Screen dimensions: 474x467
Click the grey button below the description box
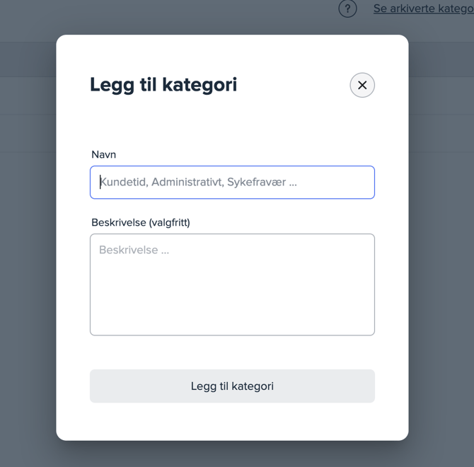232,386
